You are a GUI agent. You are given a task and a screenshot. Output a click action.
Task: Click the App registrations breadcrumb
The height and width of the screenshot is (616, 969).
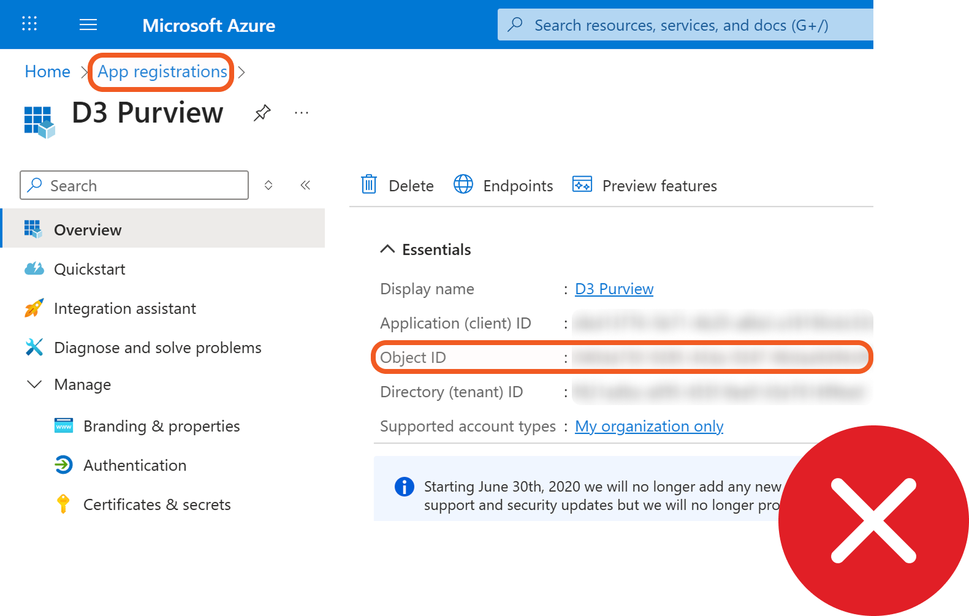(162, 72)
